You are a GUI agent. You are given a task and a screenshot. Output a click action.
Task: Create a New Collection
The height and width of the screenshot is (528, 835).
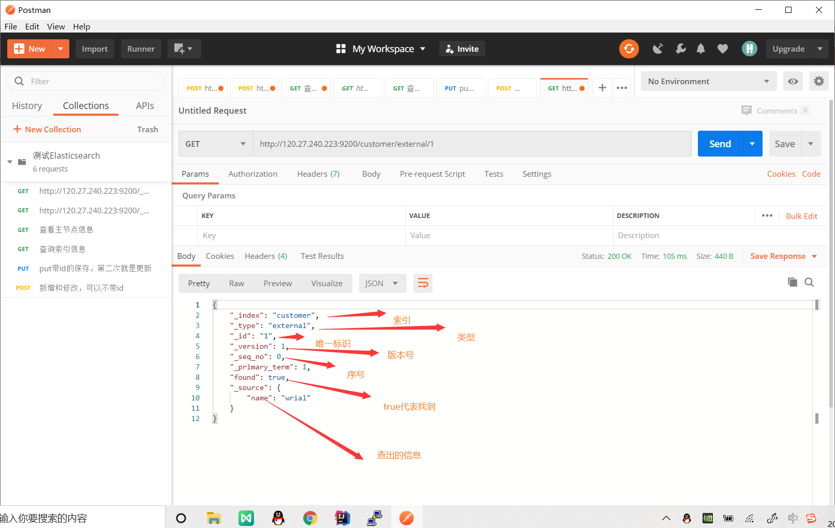(47, 129)
